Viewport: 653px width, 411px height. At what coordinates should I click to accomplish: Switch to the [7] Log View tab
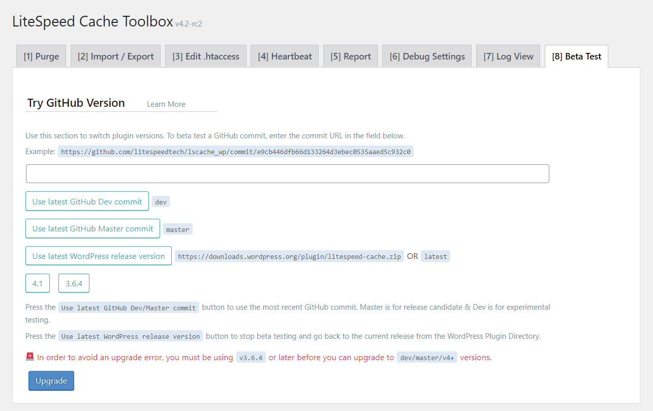[x=508, y=56]
